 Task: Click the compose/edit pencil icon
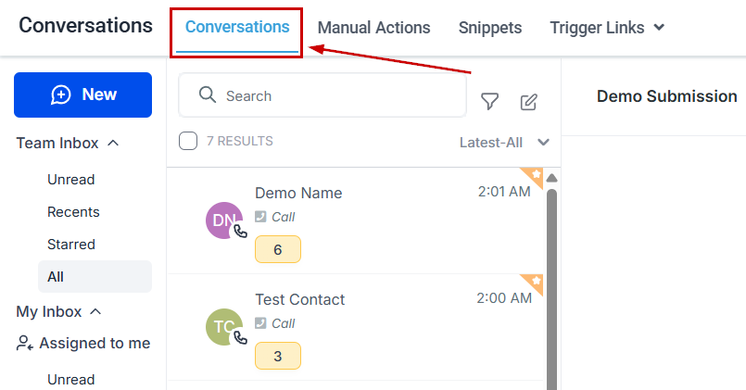[528, 102]
